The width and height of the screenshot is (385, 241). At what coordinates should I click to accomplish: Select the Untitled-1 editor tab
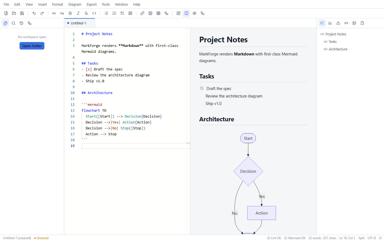[79, 23]
